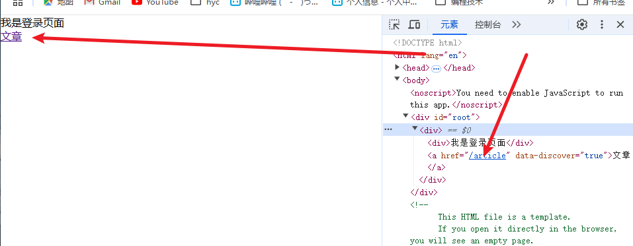Switch to the 控制台 tab
This screenshot has height=246, width=633.
[x=487, y=24]
